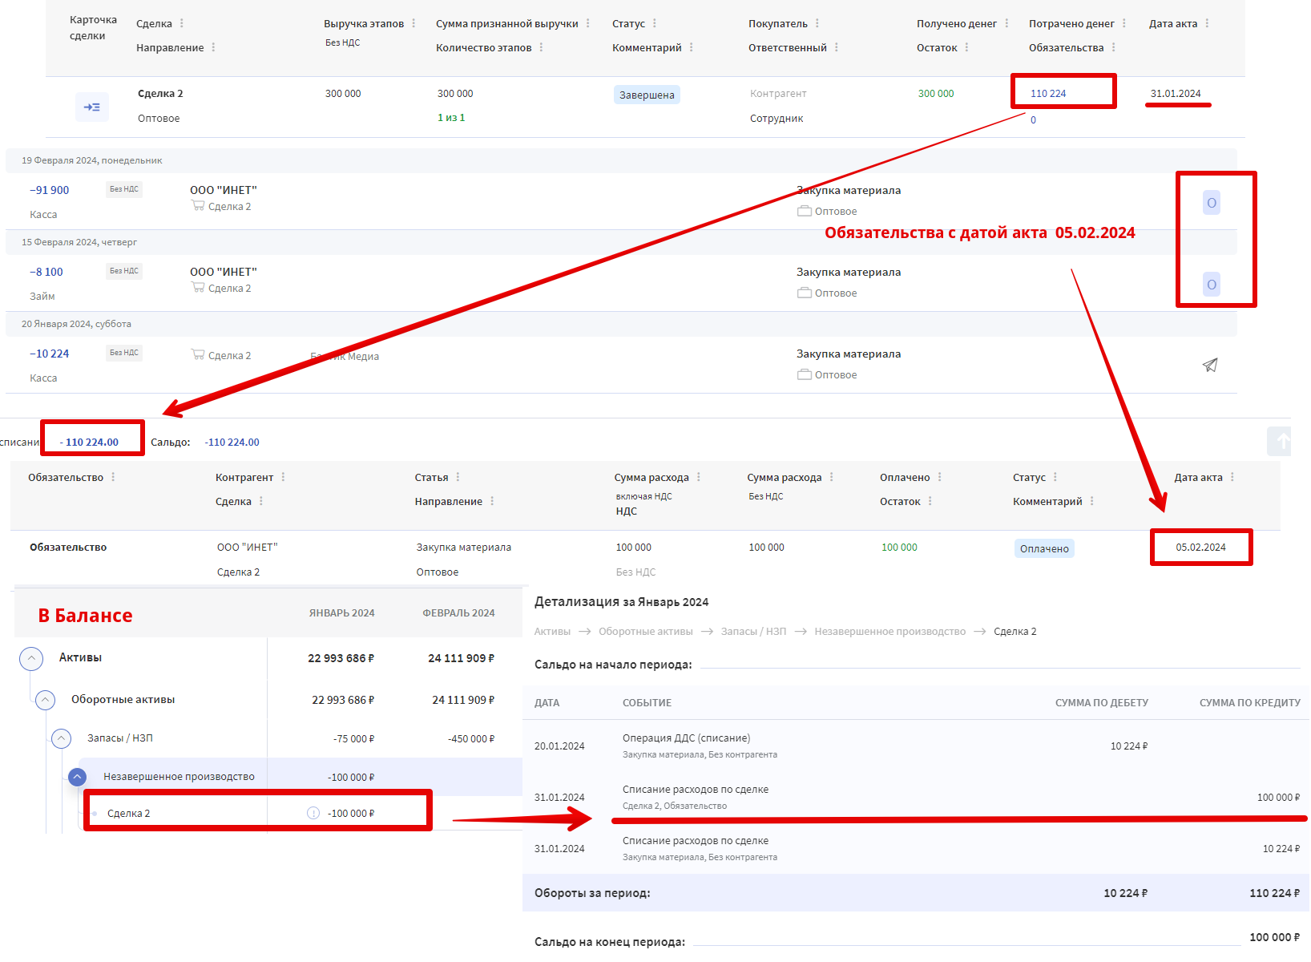Open column menu beside Дата акта in obligations table
Viewport: 1311px width, 962px height.
pos(1232,477)
